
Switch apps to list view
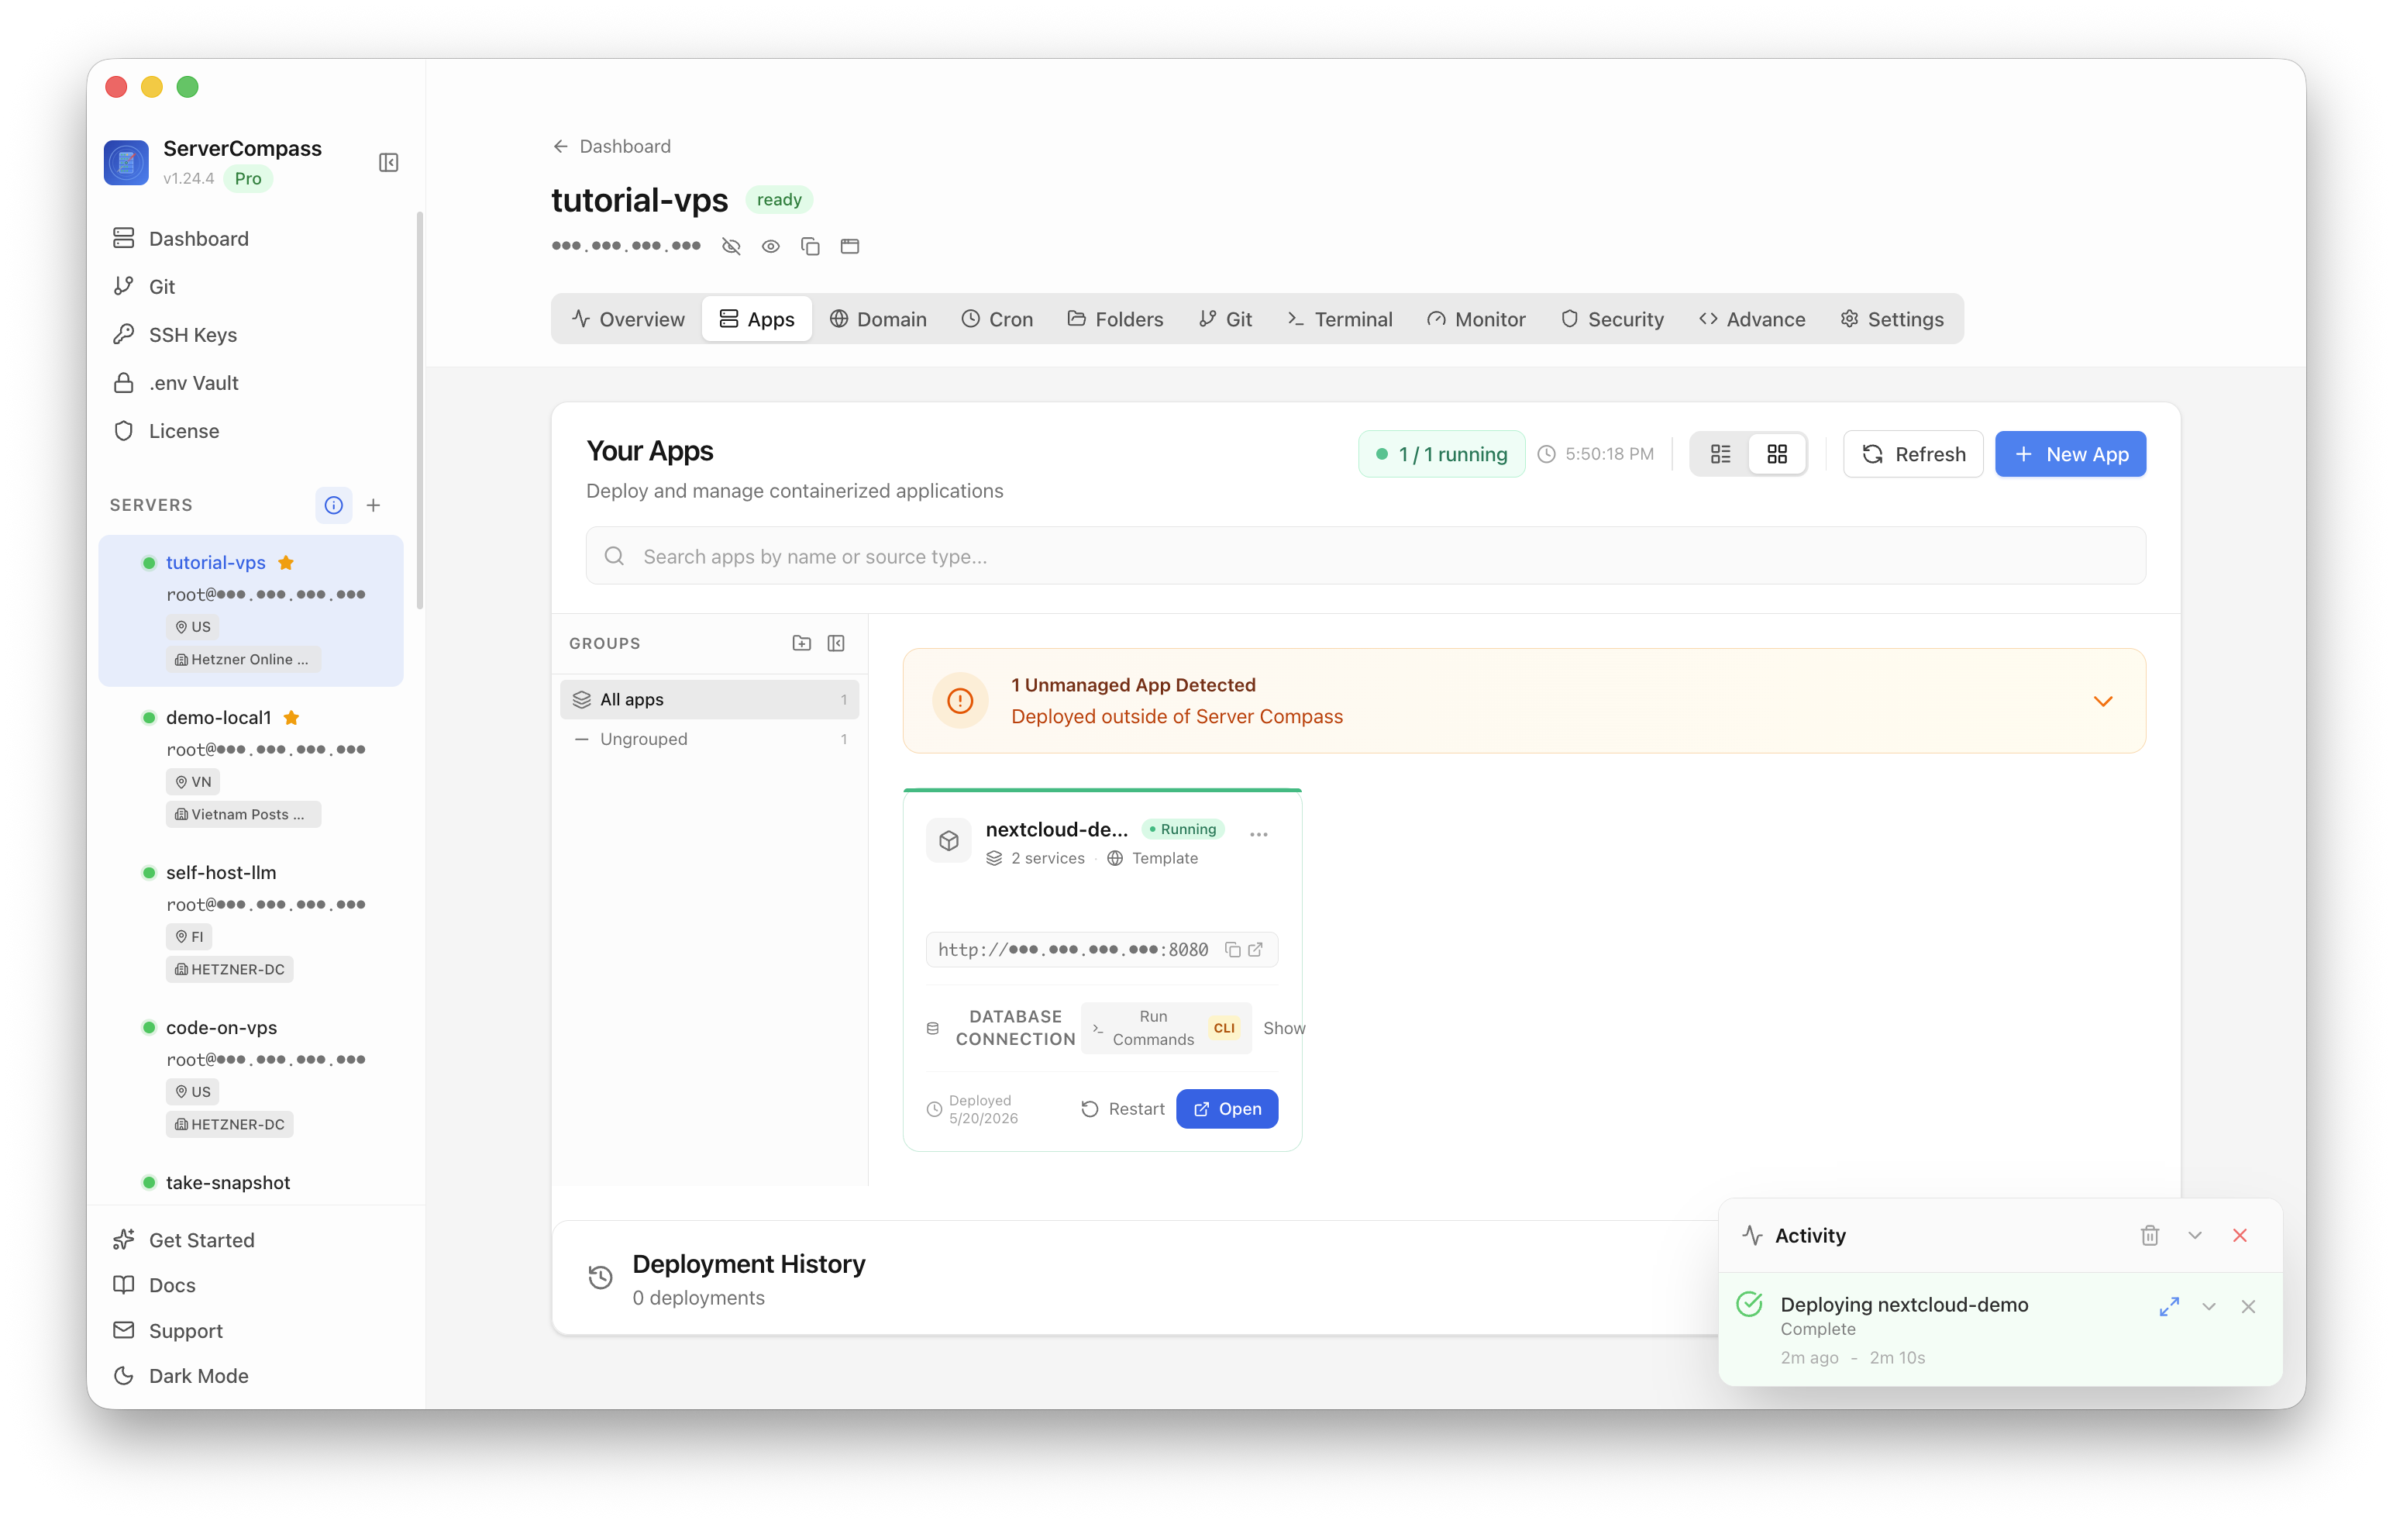tap(1720, 454)
